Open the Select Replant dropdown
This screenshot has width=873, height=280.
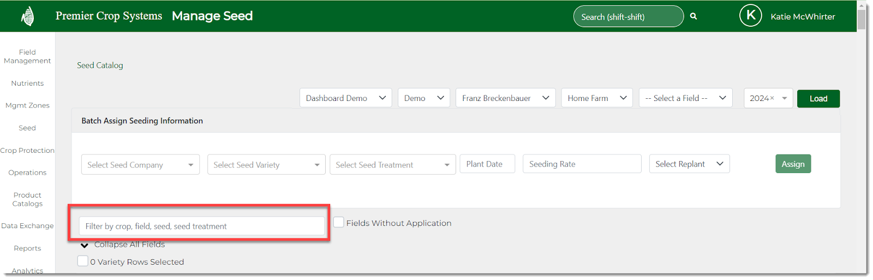click(690, 164)
